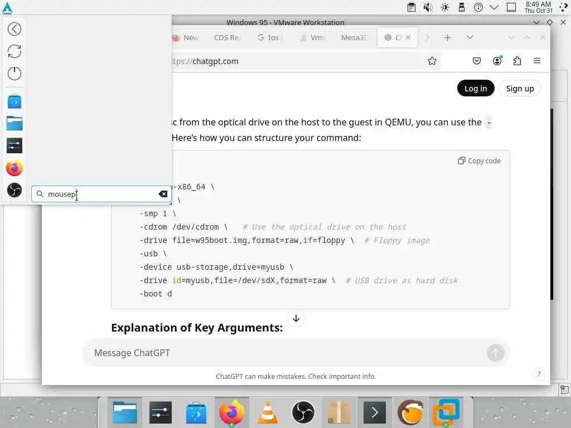This screenshot has width=571, height=428.
Task: Click the Firefox icon in the dock
Action: tap(231, 412)
